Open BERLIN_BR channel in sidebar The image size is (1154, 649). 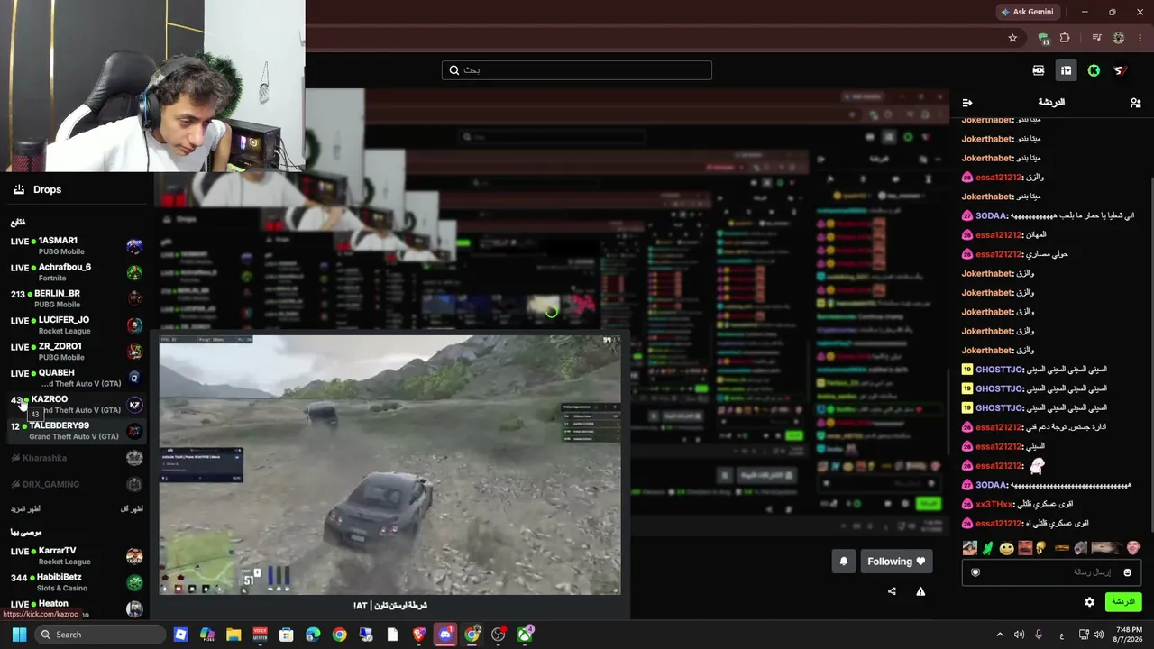pyautogui.click(x=77, y=298)
